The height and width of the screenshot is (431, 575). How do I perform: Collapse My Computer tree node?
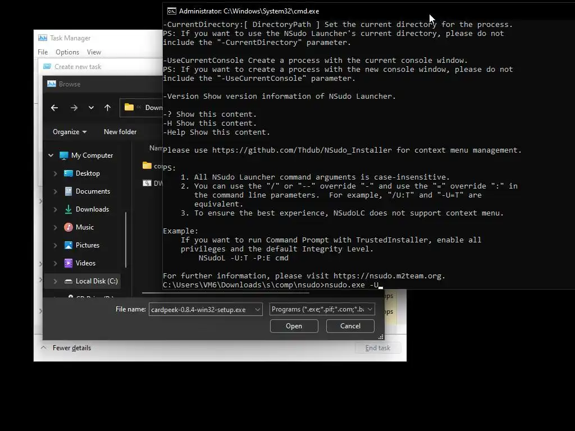51,155
